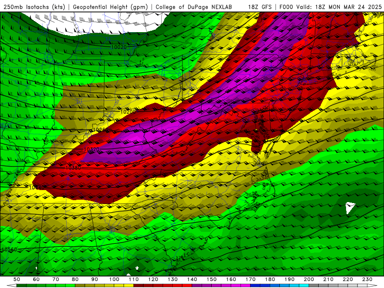
Task: Click the 50 knot legend value
Action: [17, 279]
